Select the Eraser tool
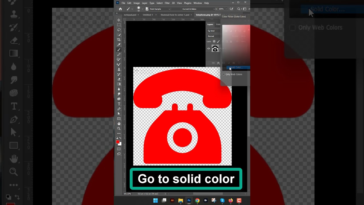The width and height of the screenshot is (364, 205). click(x=119, y=79)
